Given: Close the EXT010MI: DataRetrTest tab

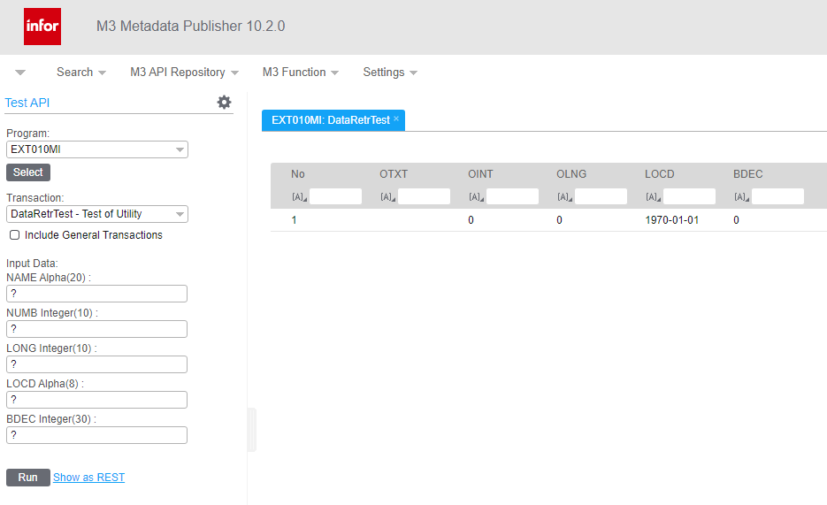Looking at the screenshot, I should (396, 119).
